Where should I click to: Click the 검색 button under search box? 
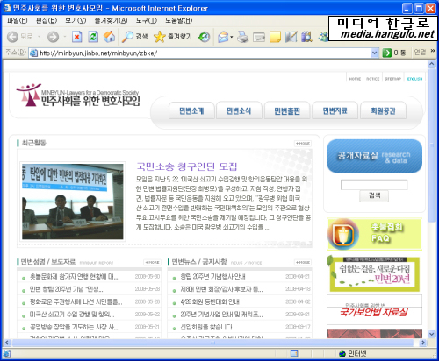pyautogui.click(x=374, y=195)
